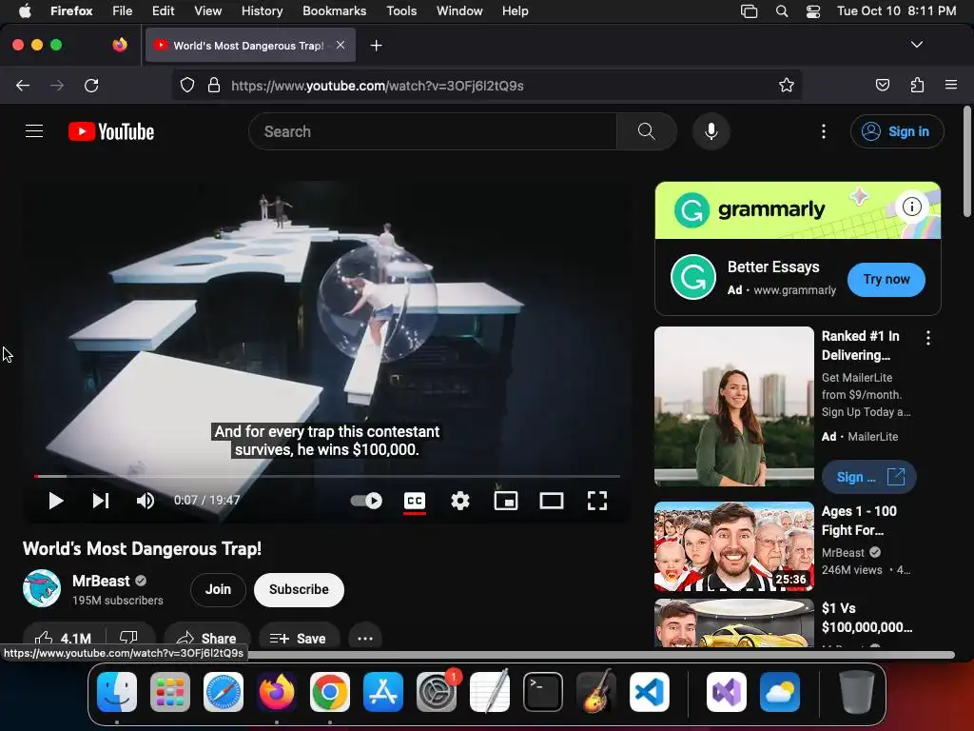974x731 pixels.
Task: List all tabs dropdown
Action: pos(916,45)
